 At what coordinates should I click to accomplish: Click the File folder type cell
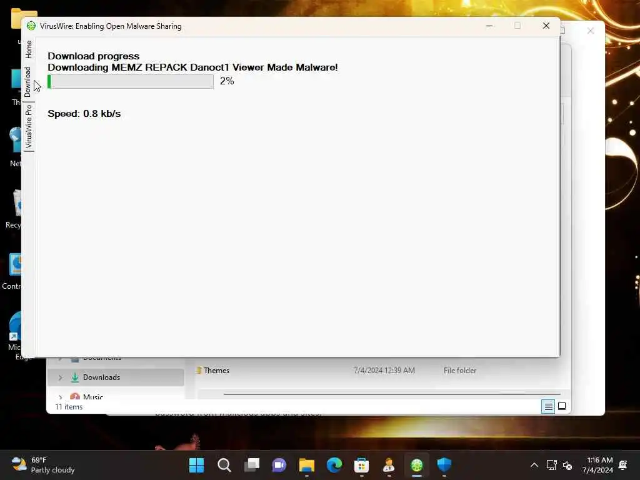[460, 370]
